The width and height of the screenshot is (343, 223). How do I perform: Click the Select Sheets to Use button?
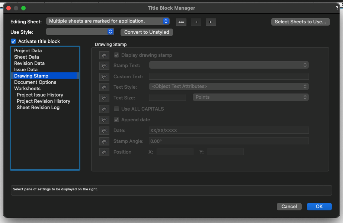pyautogui.click(x=300, y=22)
